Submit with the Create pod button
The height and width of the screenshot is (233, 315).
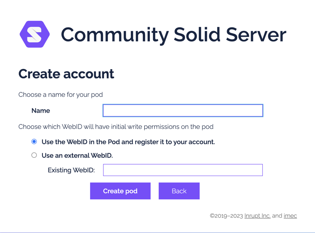tap(120, 191)
